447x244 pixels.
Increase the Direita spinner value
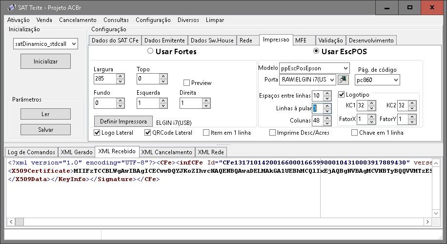(206, 101)
